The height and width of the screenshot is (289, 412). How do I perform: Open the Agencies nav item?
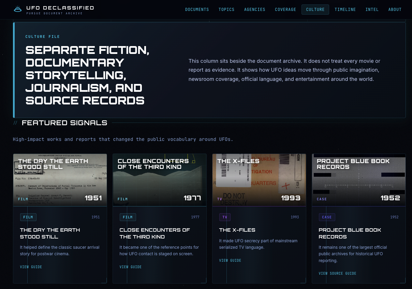pyautogui.click(x=255, y=10)
